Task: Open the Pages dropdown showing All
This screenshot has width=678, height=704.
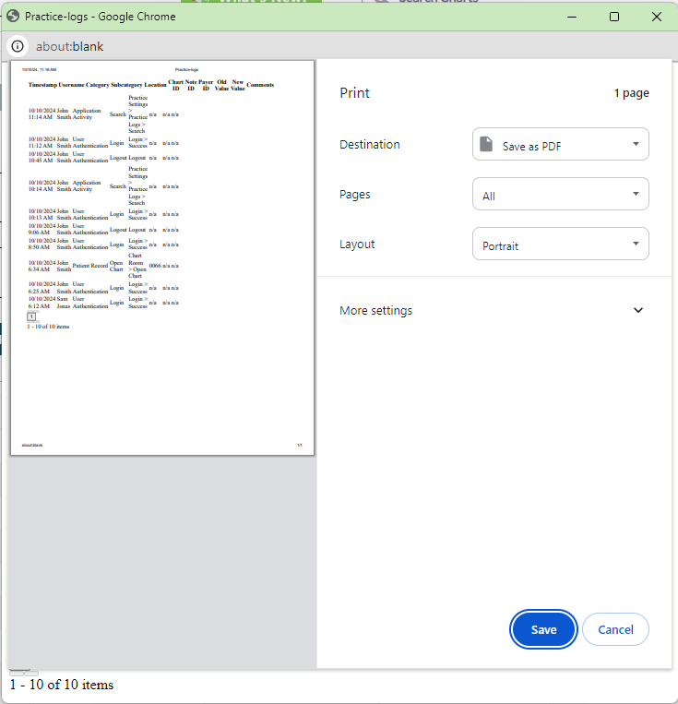Action: tap(560, 195)
